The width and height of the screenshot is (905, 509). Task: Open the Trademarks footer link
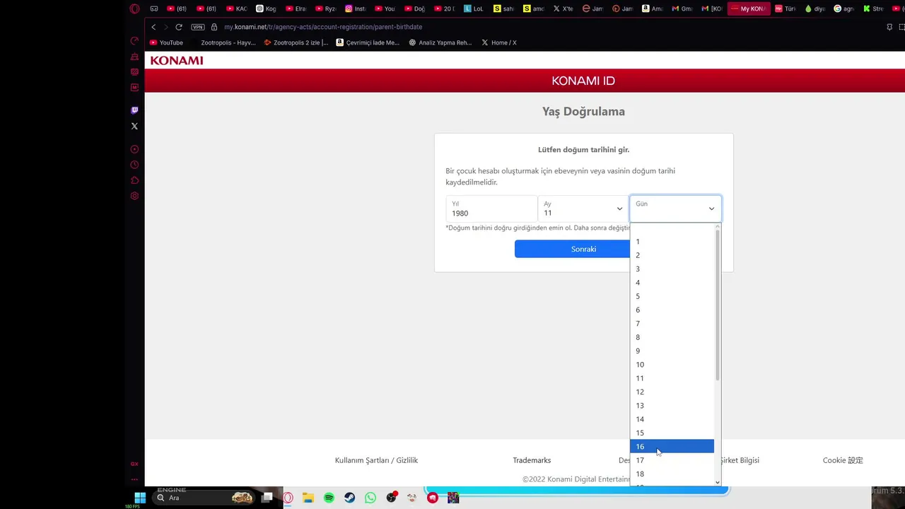532,460
